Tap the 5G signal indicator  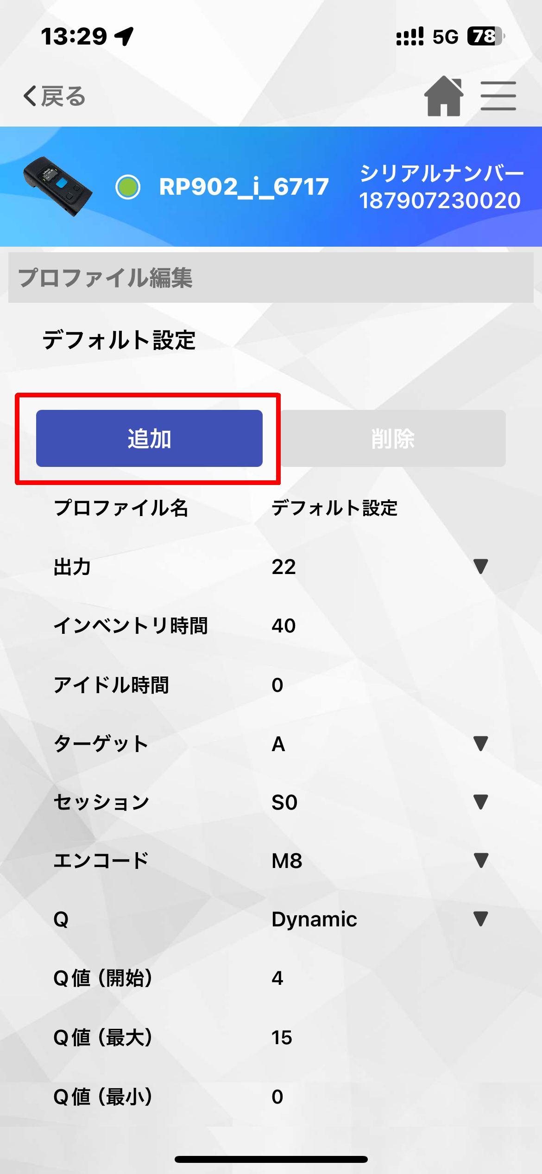pos(445,37)
